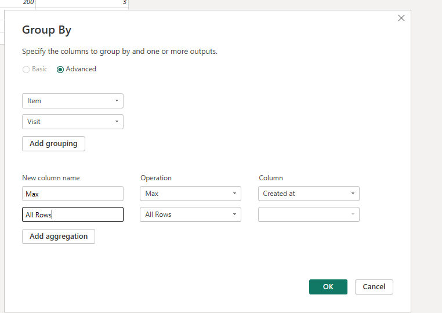Close the Group By dialog
This screenshot has height=313, width=442.
pos(401,18)
